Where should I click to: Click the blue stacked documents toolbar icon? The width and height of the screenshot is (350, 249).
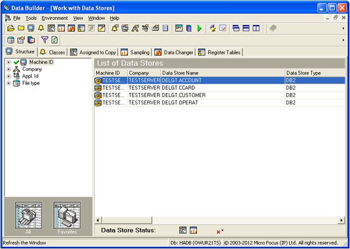189,28
